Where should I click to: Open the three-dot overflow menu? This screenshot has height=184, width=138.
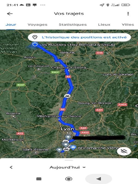tap(128, 14)
